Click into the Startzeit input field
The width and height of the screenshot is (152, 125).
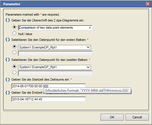pyautogui.click(x=48, y=86)
